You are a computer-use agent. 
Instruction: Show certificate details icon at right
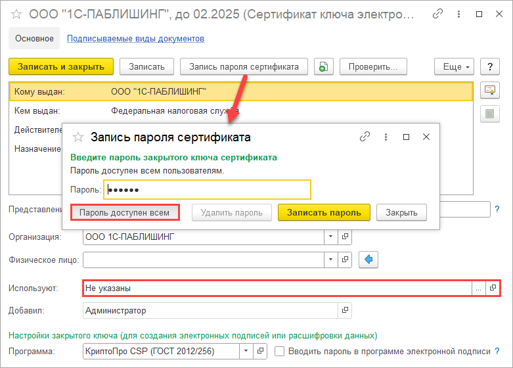tap(490, 91)
